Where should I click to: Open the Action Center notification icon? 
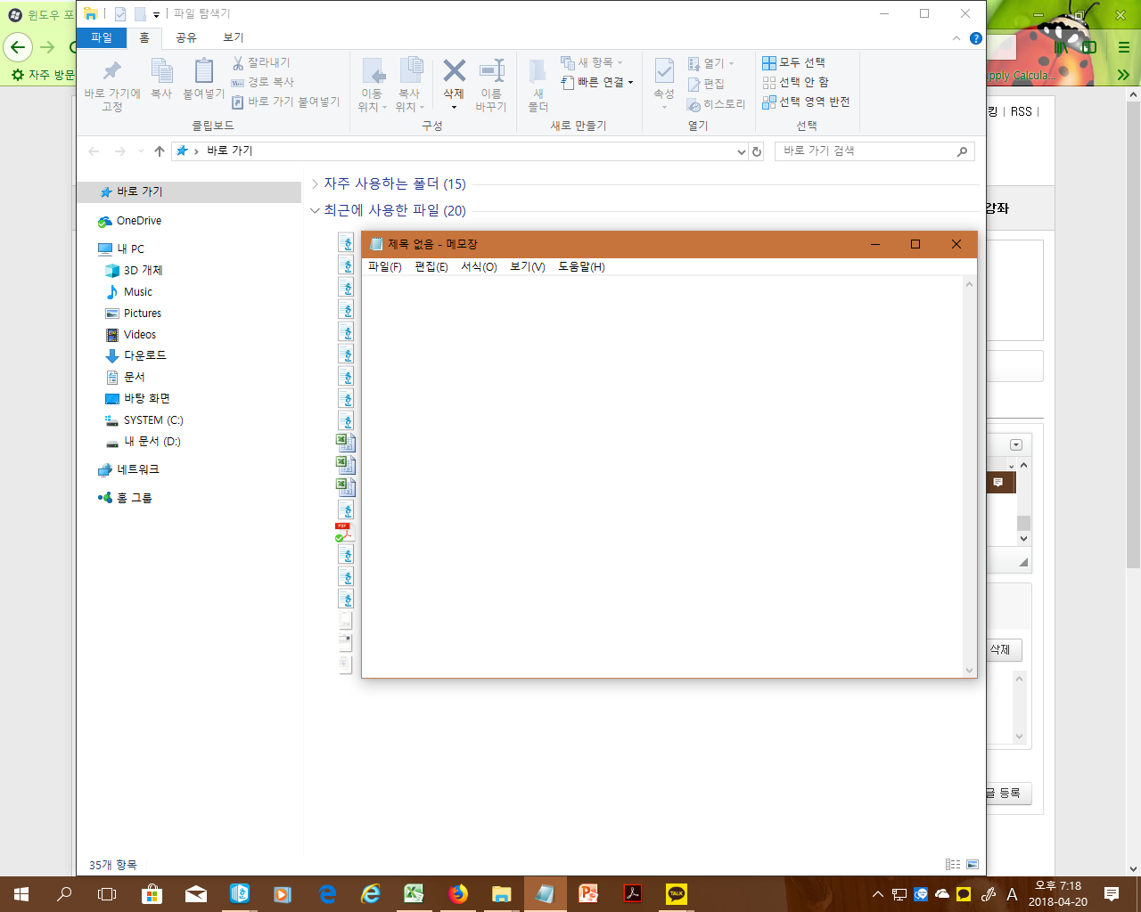(x=1112, y=893)
